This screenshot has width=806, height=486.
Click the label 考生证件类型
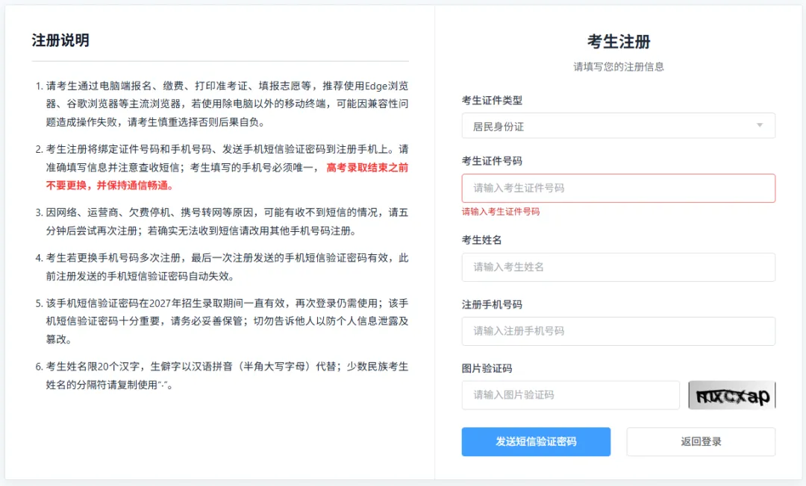pos(492,101)
